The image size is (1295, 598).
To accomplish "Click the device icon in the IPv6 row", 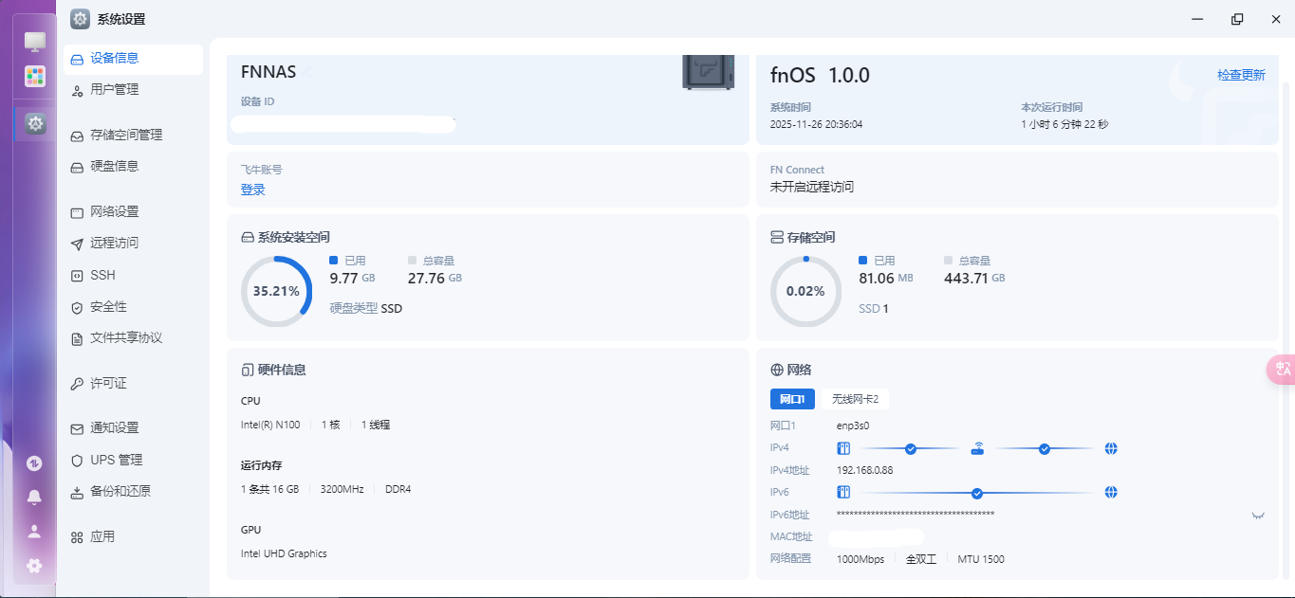I will pos(843,493).
